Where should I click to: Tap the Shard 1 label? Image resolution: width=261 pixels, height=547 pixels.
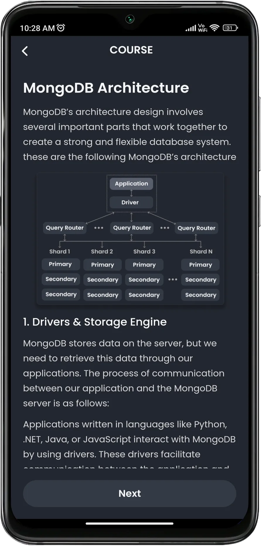[x=60, y=251]
